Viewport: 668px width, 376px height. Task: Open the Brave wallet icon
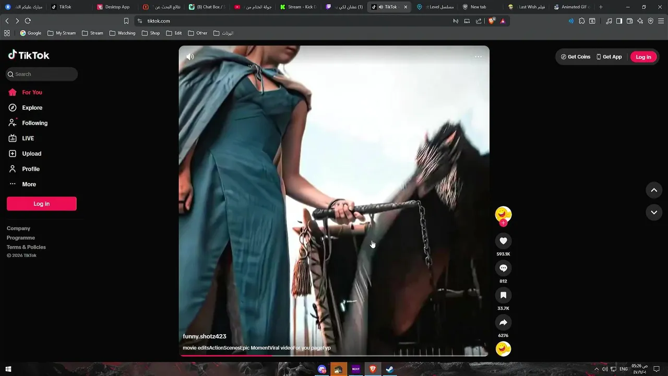630,21
